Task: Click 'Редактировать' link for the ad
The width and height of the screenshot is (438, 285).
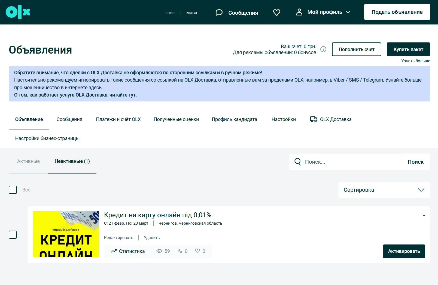Action: point(118,238)
